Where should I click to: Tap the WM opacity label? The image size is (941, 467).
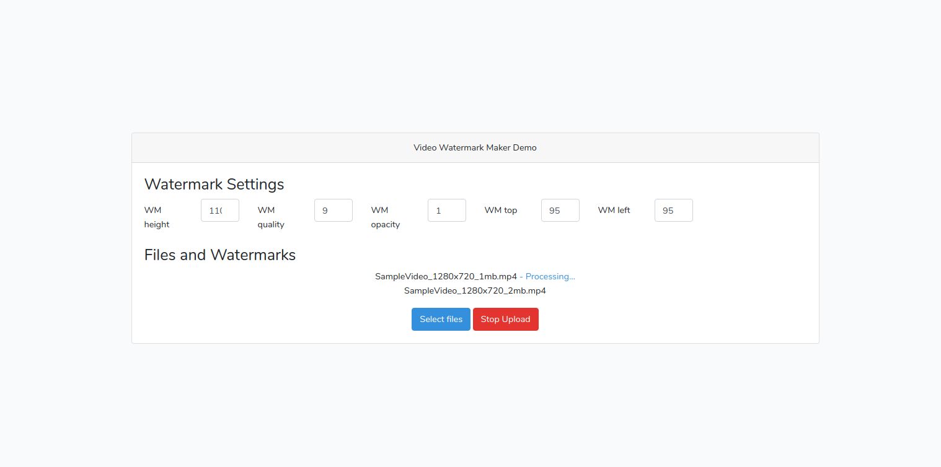click(385, 217)
